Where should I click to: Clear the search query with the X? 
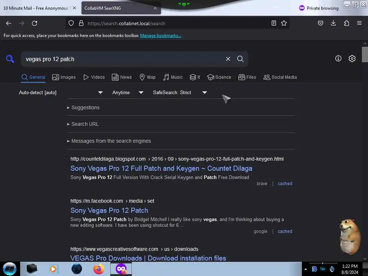tap(228, 59)
